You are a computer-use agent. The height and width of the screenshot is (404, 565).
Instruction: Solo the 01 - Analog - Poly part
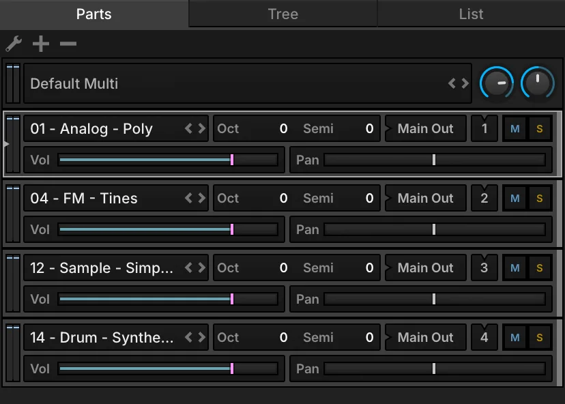tap(540, 129)
